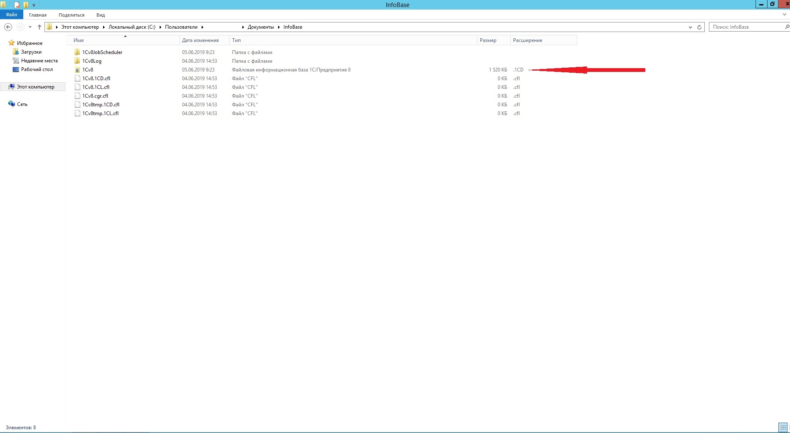
Task: Select the 1Cv8JobScheduler folder name
Action: click(102, 52)
